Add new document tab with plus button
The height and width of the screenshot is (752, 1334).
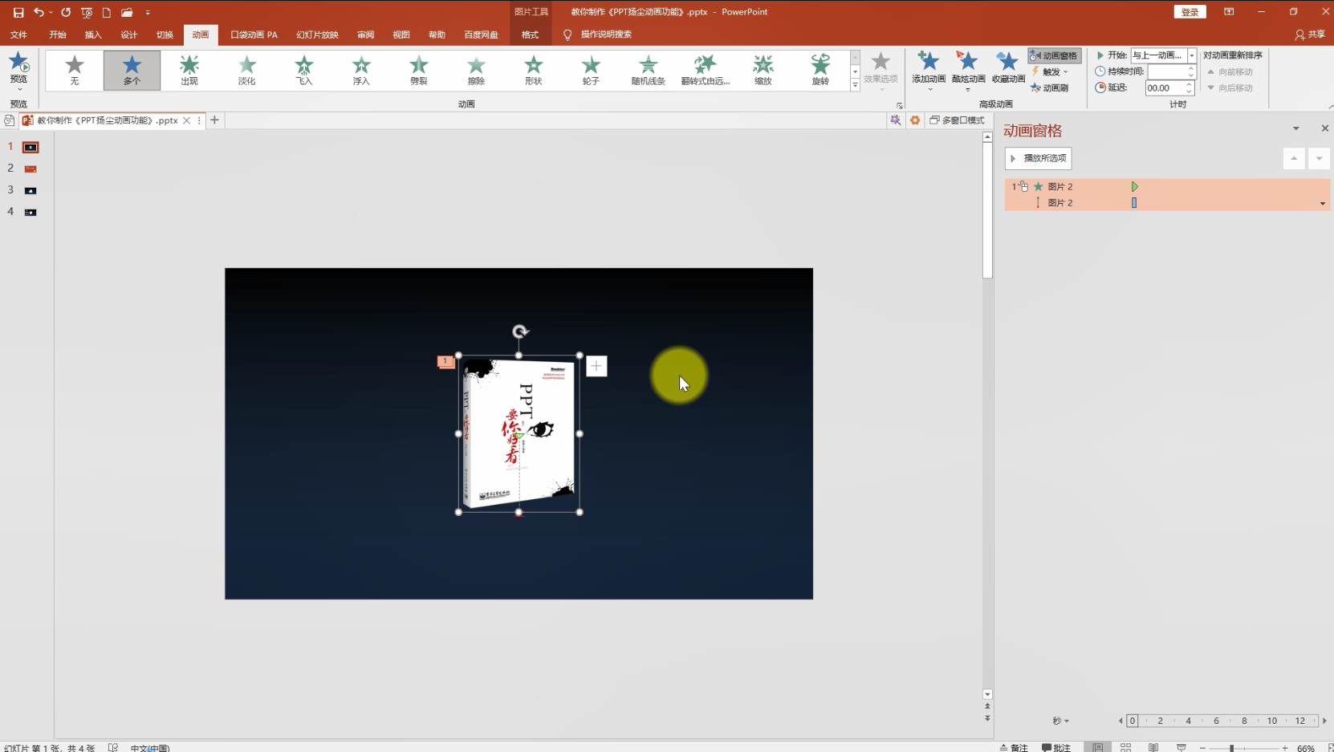click(214, 120)
